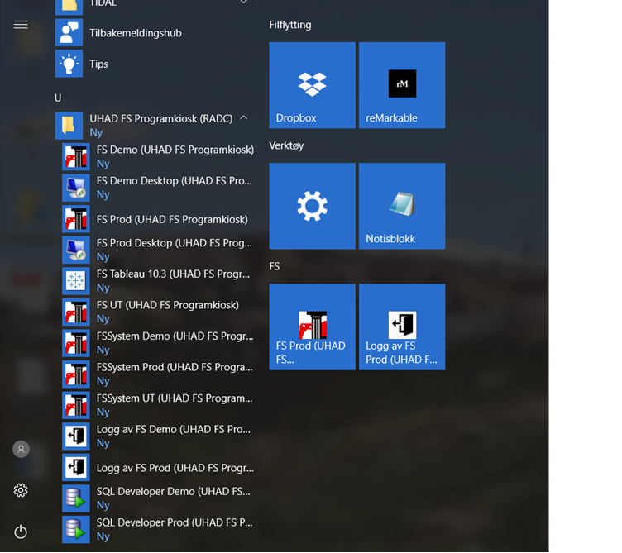Launch FS Prod Desktop remote icon
This screenshot has height=553, width=622.
tap(76, 250)
